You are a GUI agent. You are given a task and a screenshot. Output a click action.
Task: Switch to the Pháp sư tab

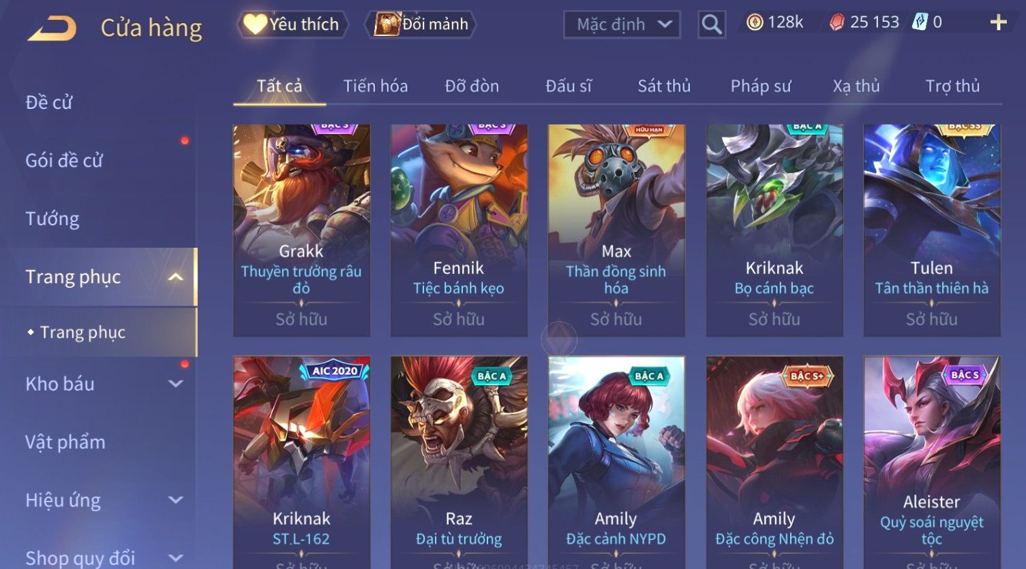click(x=761, y=86)
